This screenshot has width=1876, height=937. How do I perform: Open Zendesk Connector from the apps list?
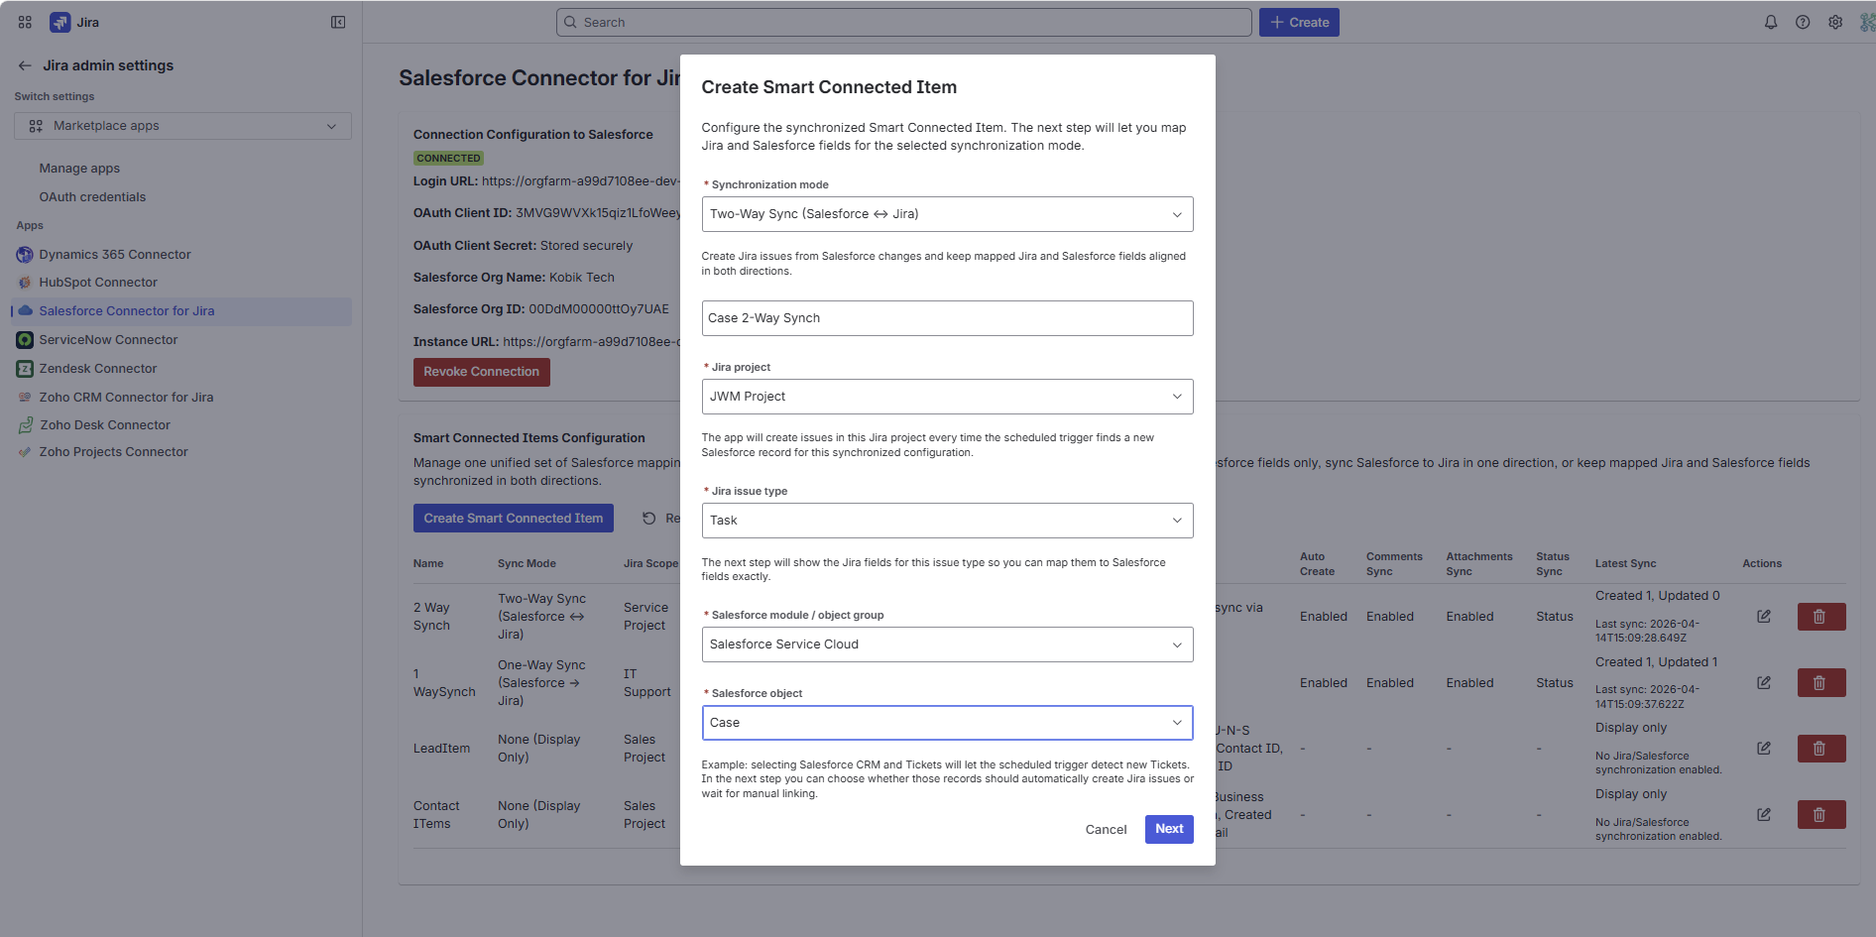98,369
